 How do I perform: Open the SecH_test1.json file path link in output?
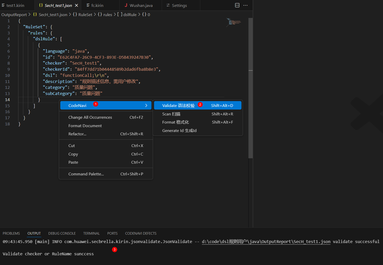click(x=266, y=242)
